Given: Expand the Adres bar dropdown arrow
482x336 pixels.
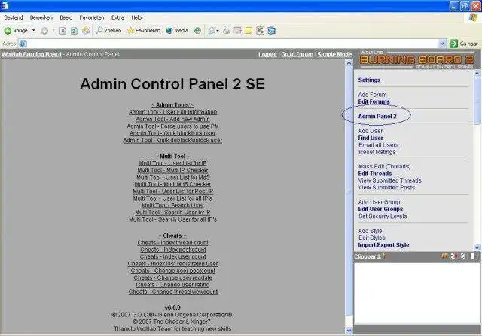Looking at the screenshot, I should (442, 44).
